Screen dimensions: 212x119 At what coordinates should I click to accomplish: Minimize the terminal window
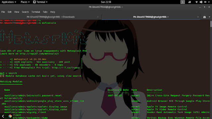point(200,7)
